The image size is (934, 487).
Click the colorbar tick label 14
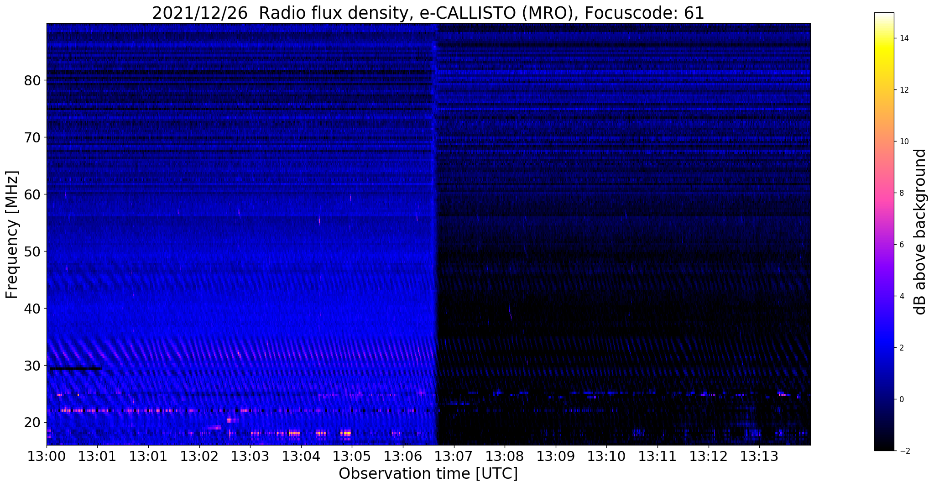click(x=903, y=38)
